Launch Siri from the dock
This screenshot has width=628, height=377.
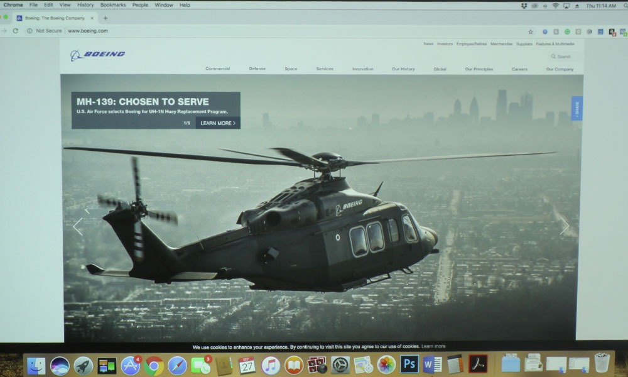60,366
